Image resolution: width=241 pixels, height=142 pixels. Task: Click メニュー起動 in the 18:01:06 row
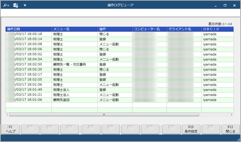[x=109, y=100]
